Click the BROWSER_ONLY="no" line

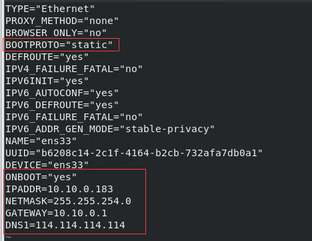click(56, 33)
